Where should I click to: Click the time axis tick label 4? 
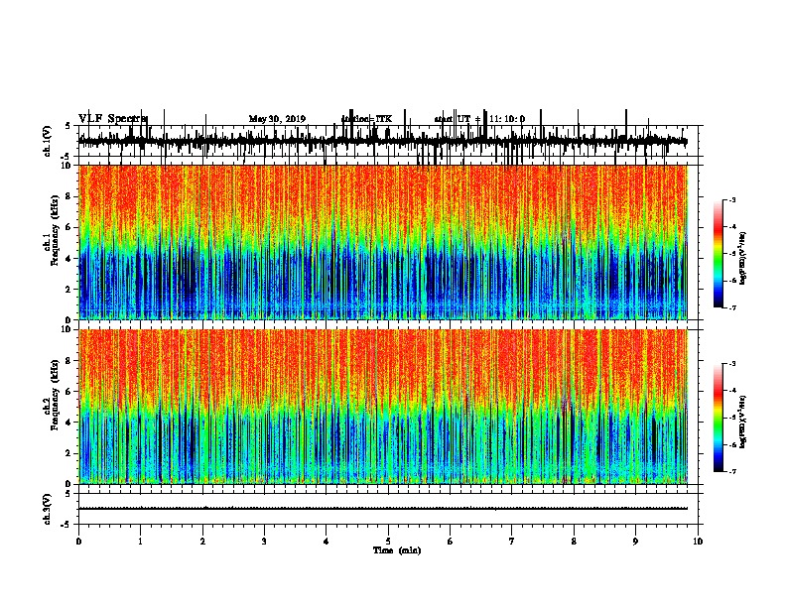click(x=327, y=542)
